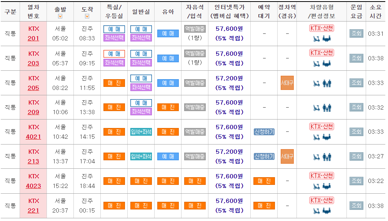Check fare 조회 for KTX 213
388x221 pixels.
tap(356, 156)
